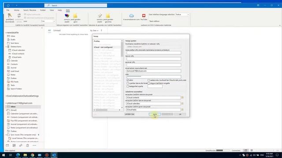This screenshot has width=282, height=158.
Task: Click the Outlook Search box
Action: pos(76,5)
